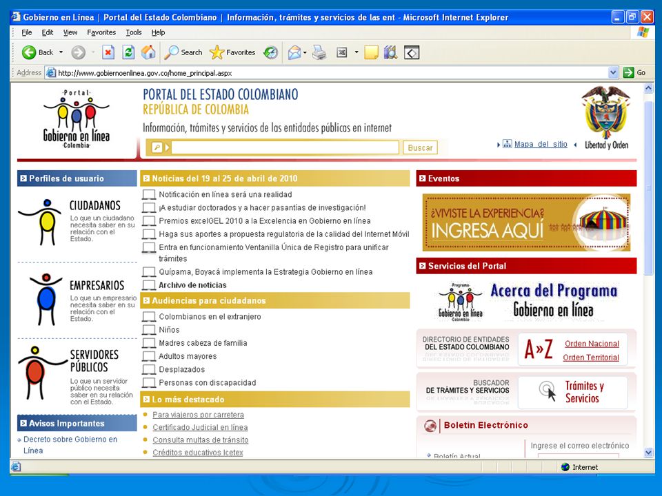Select 'Colombianos en el extranjero' audience
662x496 pixels.
tap(210, 317)
